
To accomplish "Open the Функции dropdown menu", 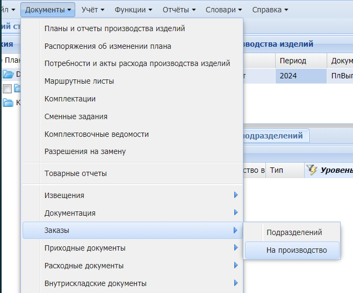I will (x=134, y=10).
